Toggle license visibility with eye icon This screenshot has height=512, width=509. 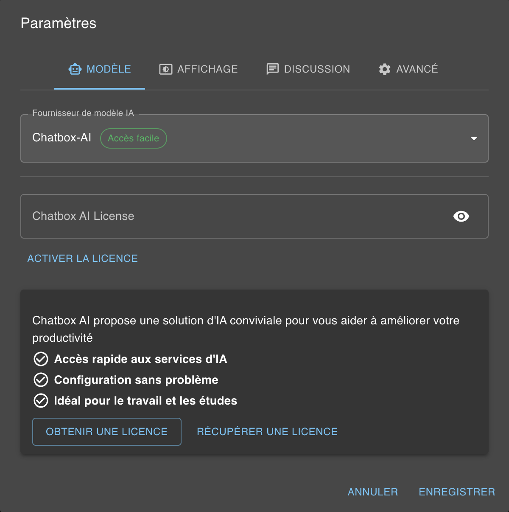click(x=461, y=217)
